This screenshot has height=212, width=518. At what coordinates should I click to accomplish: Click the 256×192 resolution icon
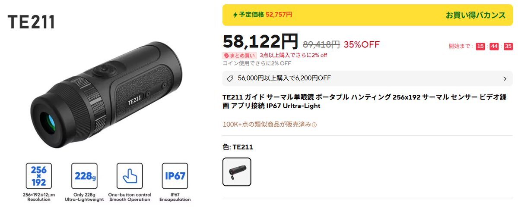[38, 176]
